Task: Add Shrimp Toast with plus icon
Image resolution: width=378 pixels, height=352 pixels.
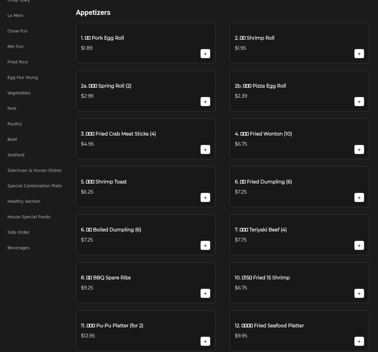Action: tap(205, 197)
